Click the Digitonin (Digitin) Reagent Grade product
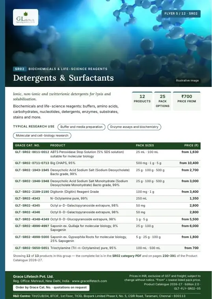The height and width of the screenshot is (299, 212). click(x=74, y=192)
